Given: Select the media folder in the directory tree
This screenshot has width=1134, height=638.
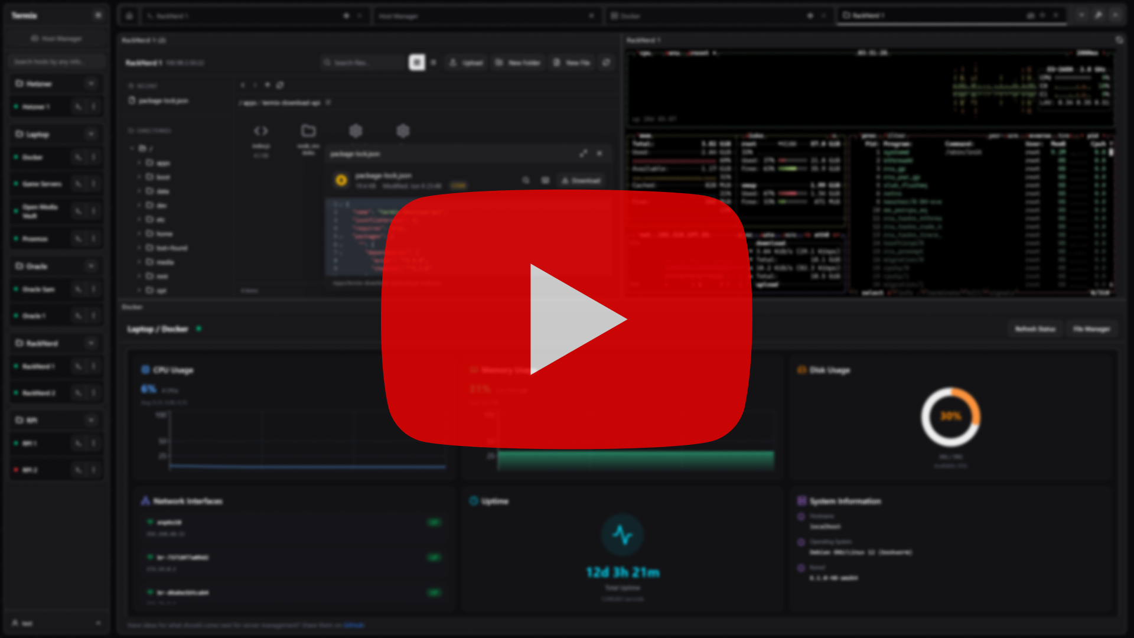Looking at the screenshot, I should 160,262.
